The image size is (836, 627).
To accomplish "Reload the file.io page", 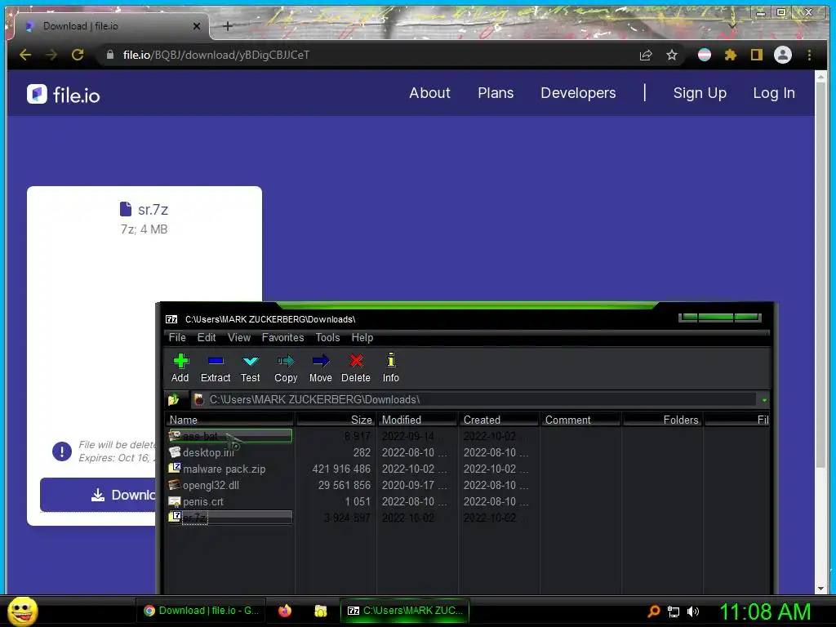I will (x=78, y=55).
